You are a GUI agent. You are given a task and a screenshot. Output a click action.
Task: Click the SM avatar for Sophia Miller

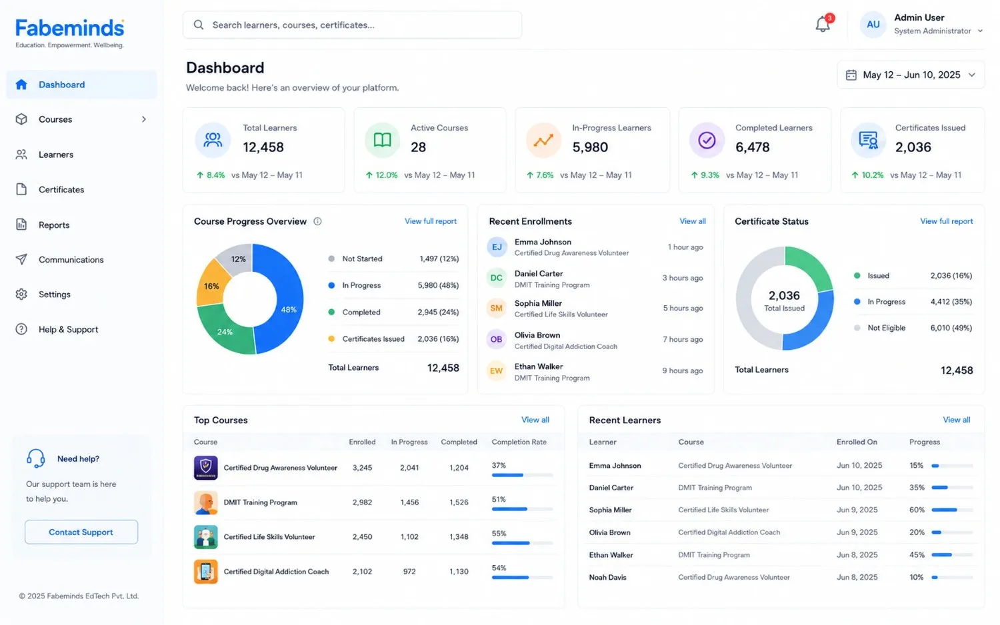(497, 308)
